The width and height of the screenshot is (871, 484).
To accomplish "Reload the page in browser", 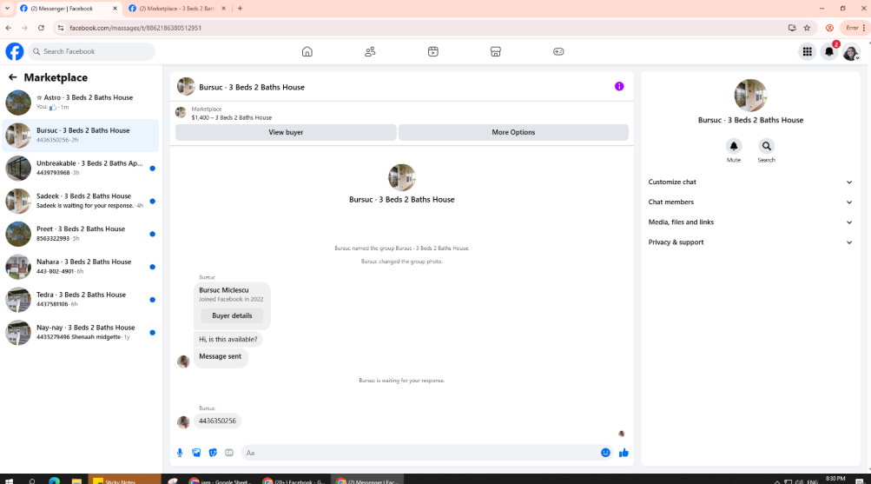I will (x=41, y=28).
